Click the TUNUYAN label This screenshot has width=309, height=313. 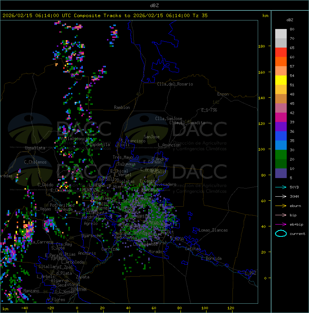click(x=79, y=290)
